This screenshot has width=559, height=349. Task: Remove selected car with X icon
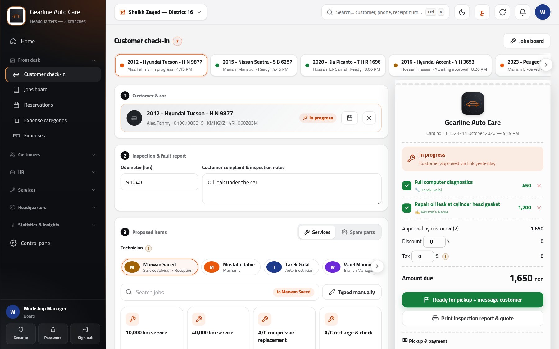point(369,118)
